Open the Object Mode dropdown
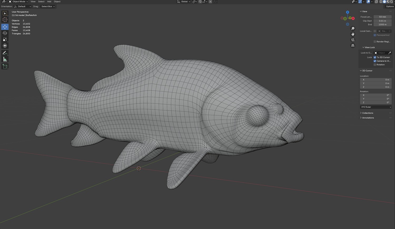The width and height of the screenshot is (395, 229). 18,2
